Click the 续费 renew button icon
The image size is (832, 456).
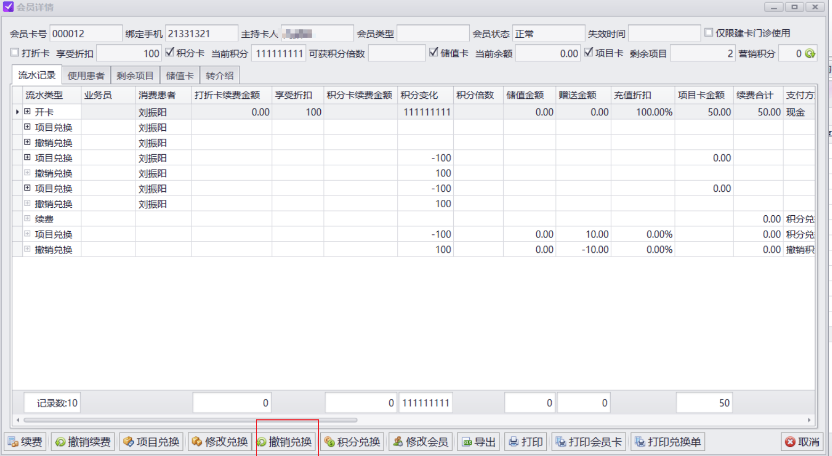13,442
